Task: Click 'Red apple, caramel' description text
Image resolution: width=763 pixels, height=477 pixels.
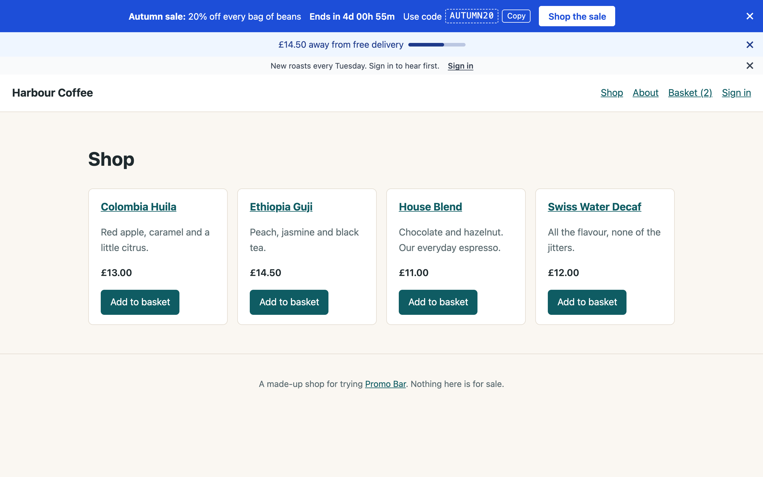Action: pyautogui.click(x=155, y=240)
